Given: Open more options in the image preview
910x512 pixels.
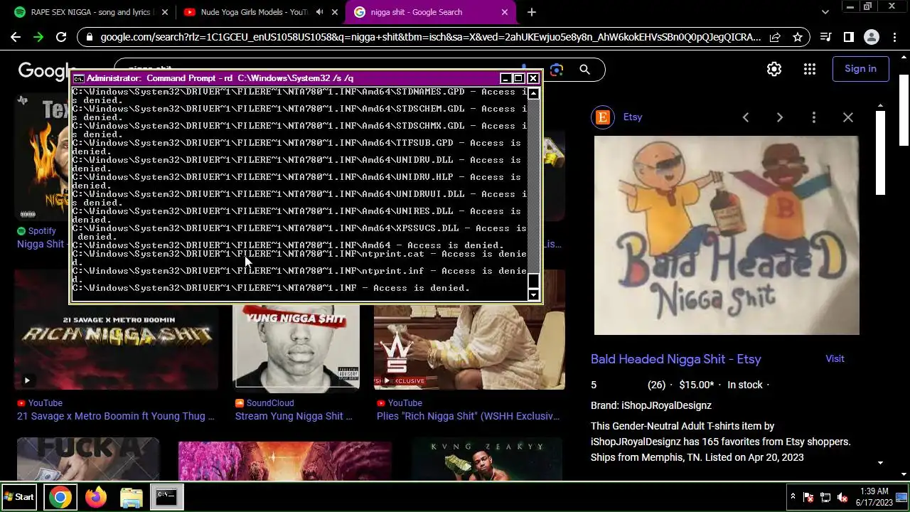Looking at the screenshot, I should pyautogui.click(x=814, y=117).
